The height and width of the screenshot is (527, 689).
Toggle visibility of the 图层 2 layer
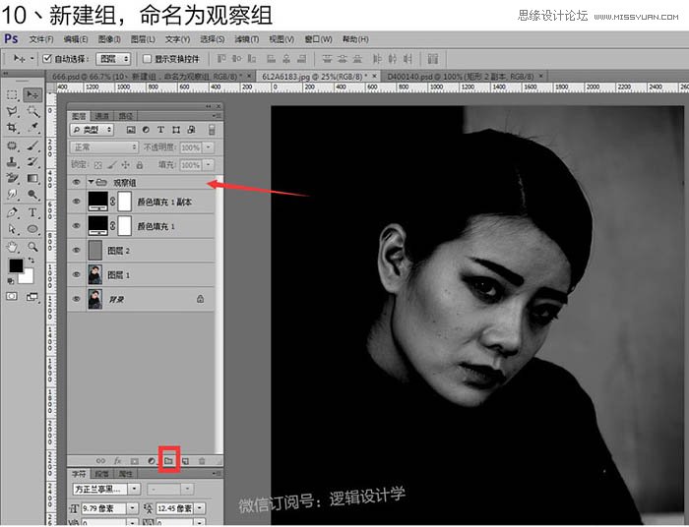77,250
